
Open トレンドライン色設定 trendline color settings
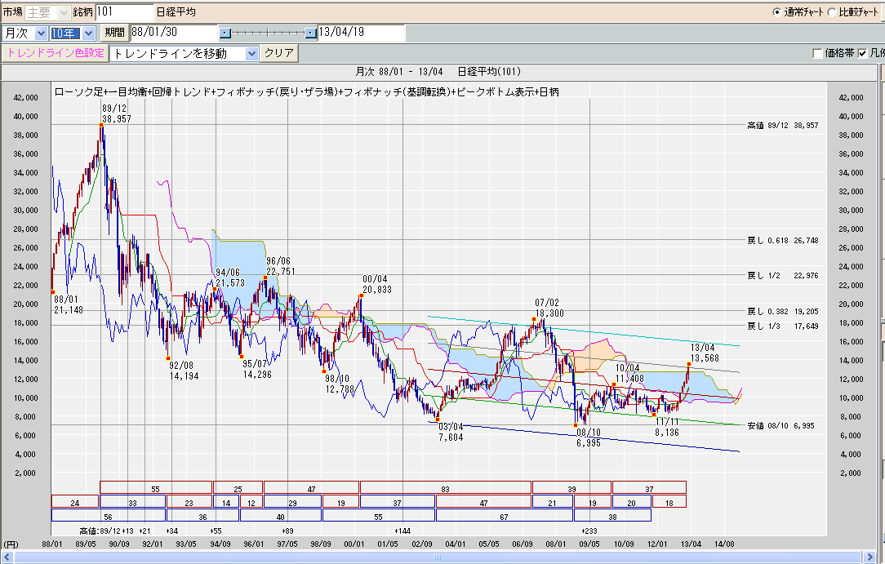(x=56, y=53)
